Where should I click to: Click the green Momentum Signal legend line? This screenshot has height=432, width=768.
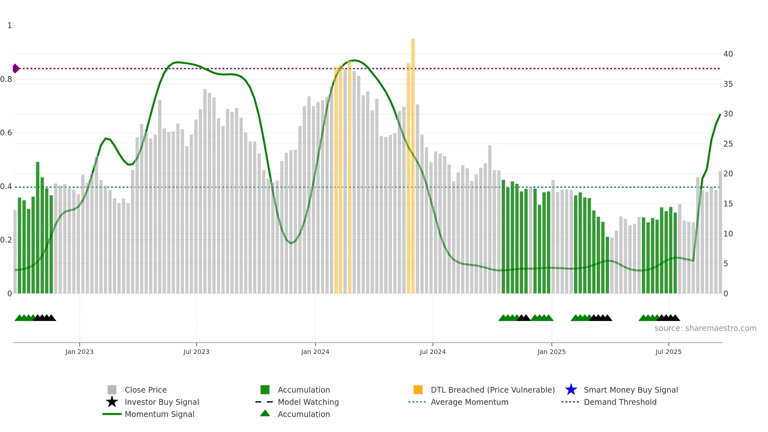click(112, 414)
